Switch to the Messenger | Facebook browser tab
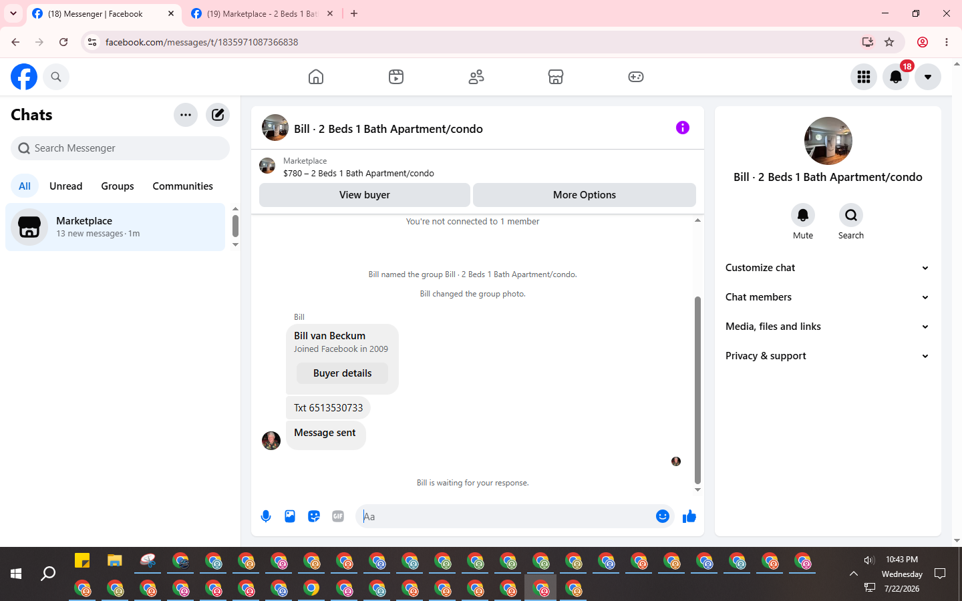The width and height of the screenshot is (962, 601). pyautogui.click(x=104, y=13)
